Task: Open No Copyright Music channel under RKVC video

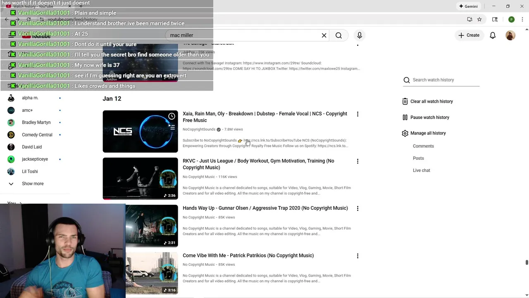Action: click(x=199, y=177)
